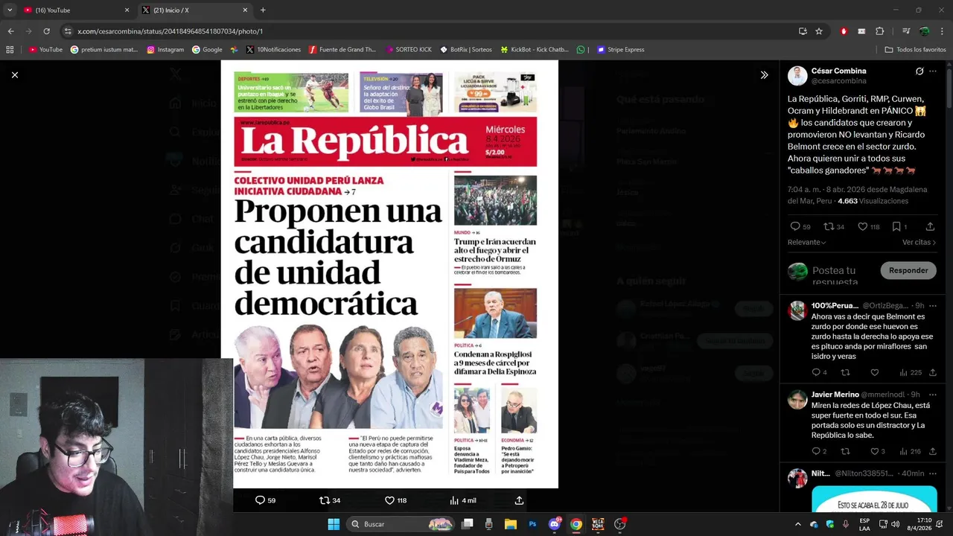Open a new browser tab

click(263, 10)
